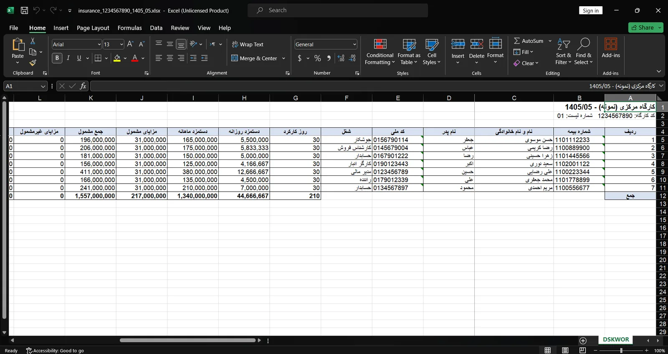Select the DSKWOR sheet tab
668x354 pixels.
(x=616, y=339)
